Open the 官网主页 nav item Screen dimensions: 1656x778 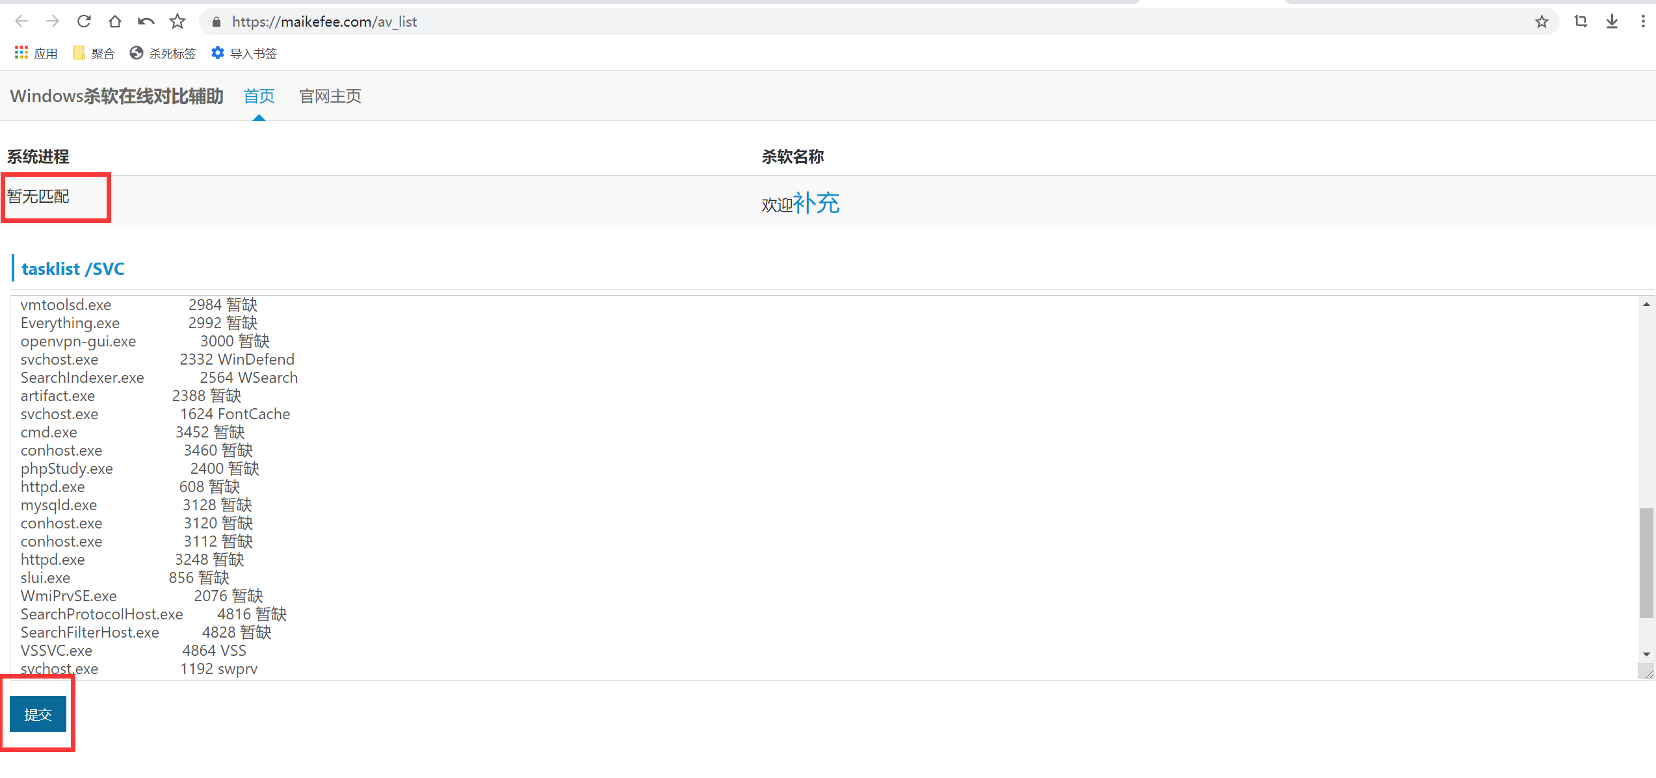tap(330, 96)
